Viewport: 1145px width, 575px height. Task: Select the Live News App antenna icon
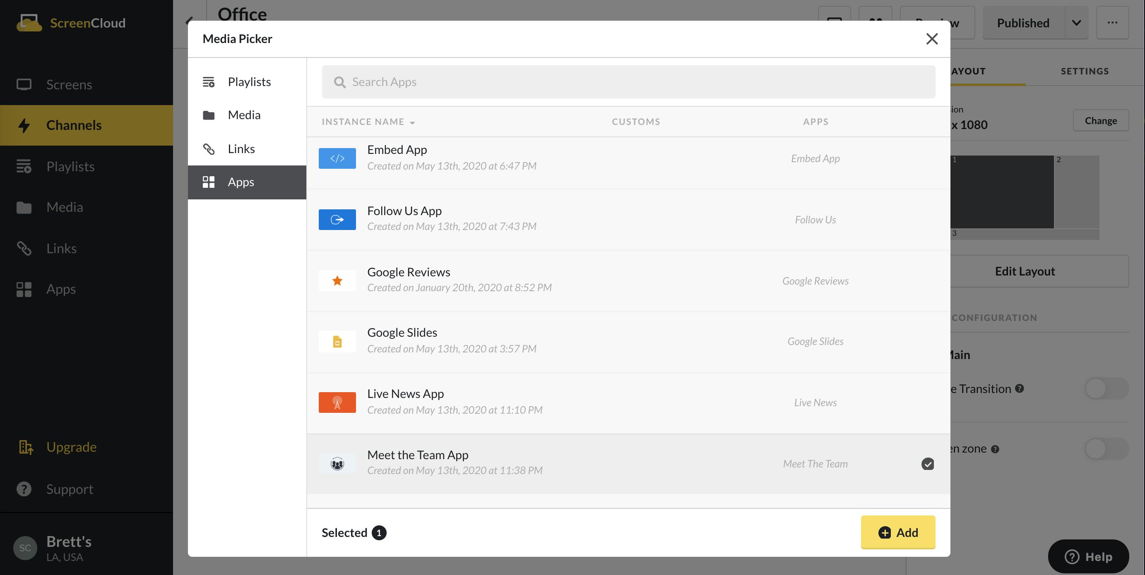click(337, 403)
